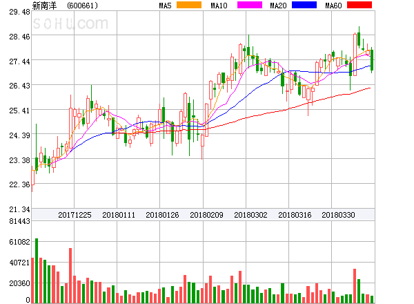The image size is (414, 304).
Task: Click the tallest green volume bar
Action: point(37,271)
